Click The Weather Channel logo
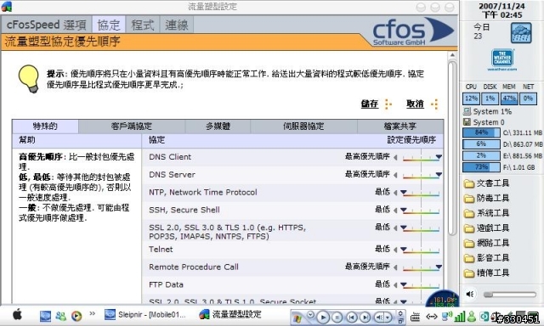The height and width of the screenshot is (326, 544). (x=502, y=59)
